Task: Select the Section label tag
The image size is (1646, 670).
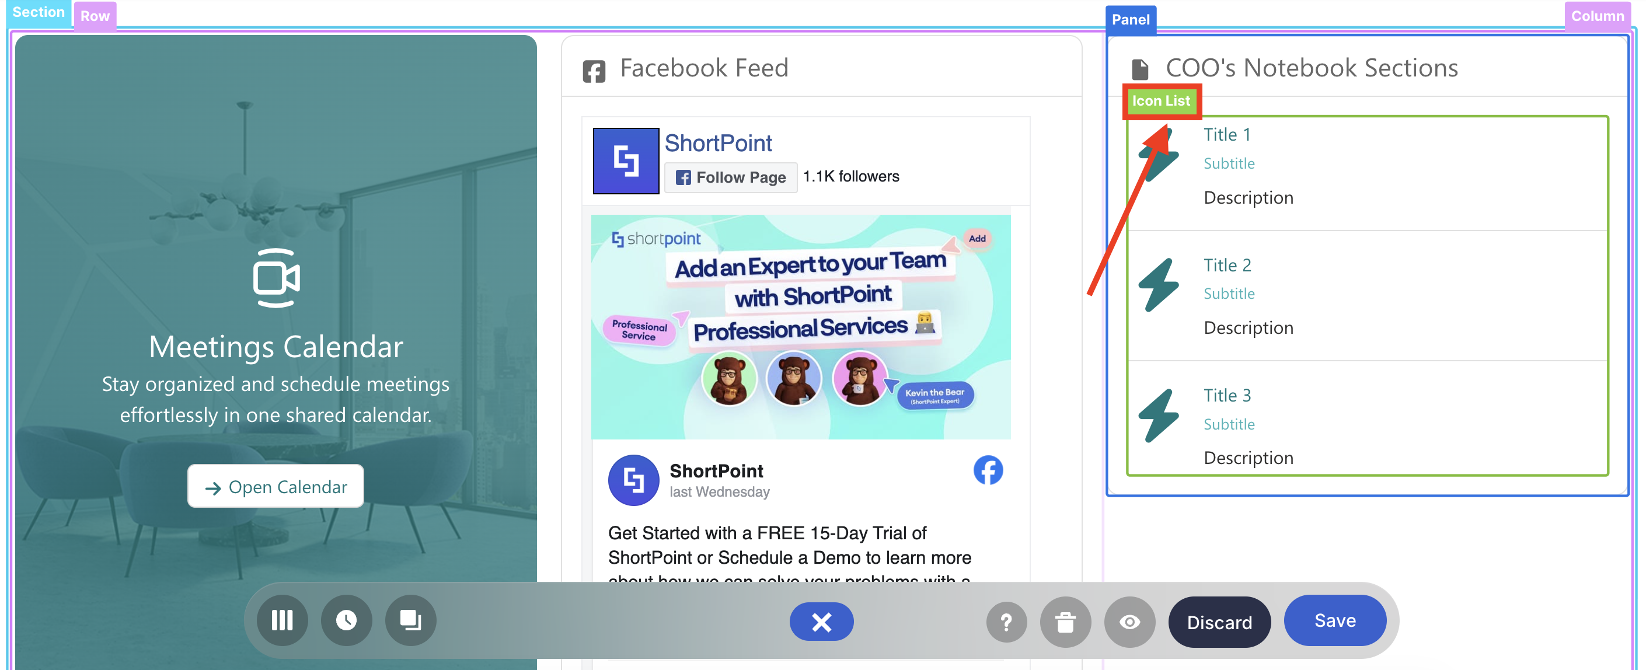Action: pos(38,12)
